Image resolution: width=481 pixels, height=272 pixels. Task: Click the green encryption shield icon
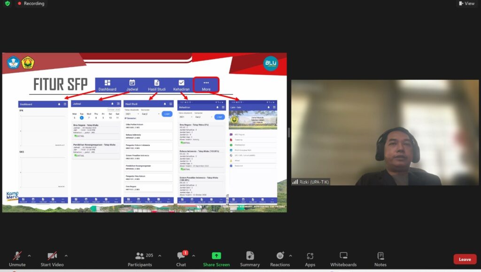pyautogui.click(x=7, y=3)
